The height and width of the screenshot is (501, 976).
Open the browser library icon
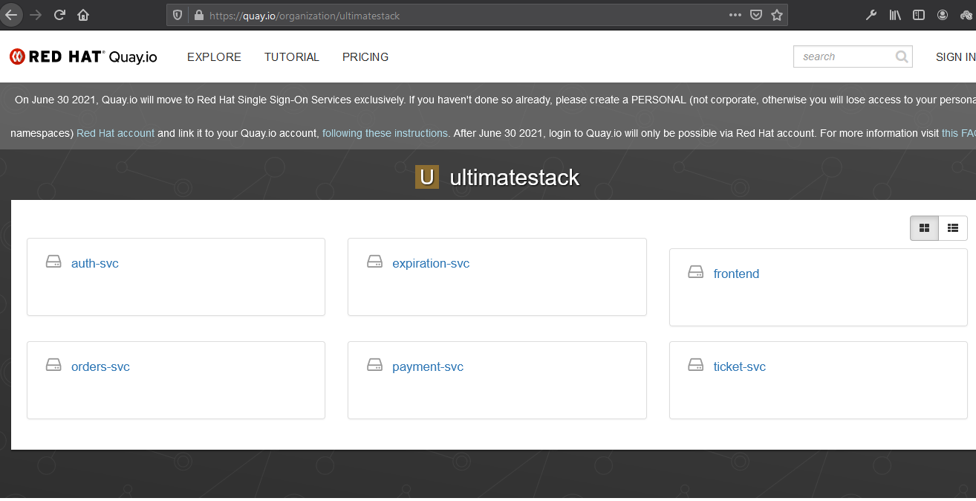coord(895,15)
